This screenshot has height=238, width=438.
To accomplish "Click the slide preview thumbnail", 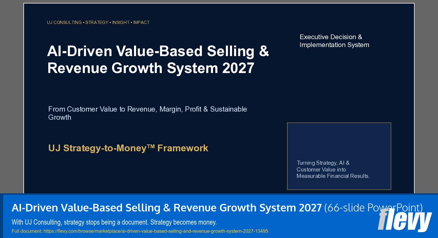I will click(x=219, y=98).
